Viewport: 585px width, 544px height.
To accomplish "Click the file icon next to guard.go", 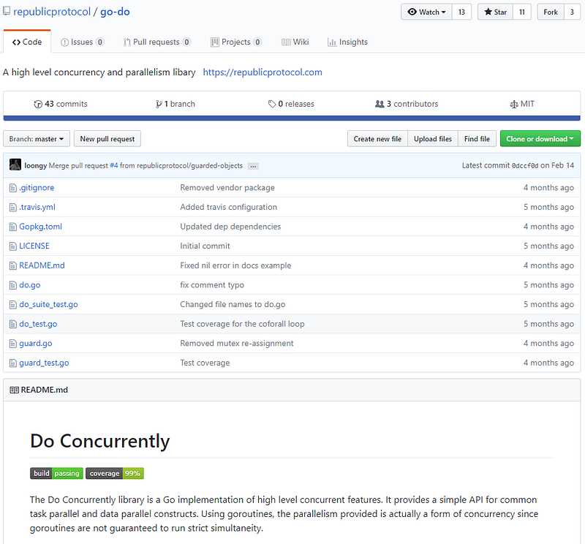I will click(x=13, y=344).
